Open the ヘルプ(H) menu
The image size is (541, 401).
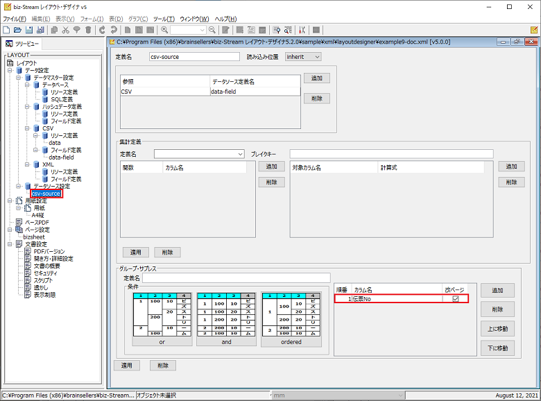click(x=225, y=19)
